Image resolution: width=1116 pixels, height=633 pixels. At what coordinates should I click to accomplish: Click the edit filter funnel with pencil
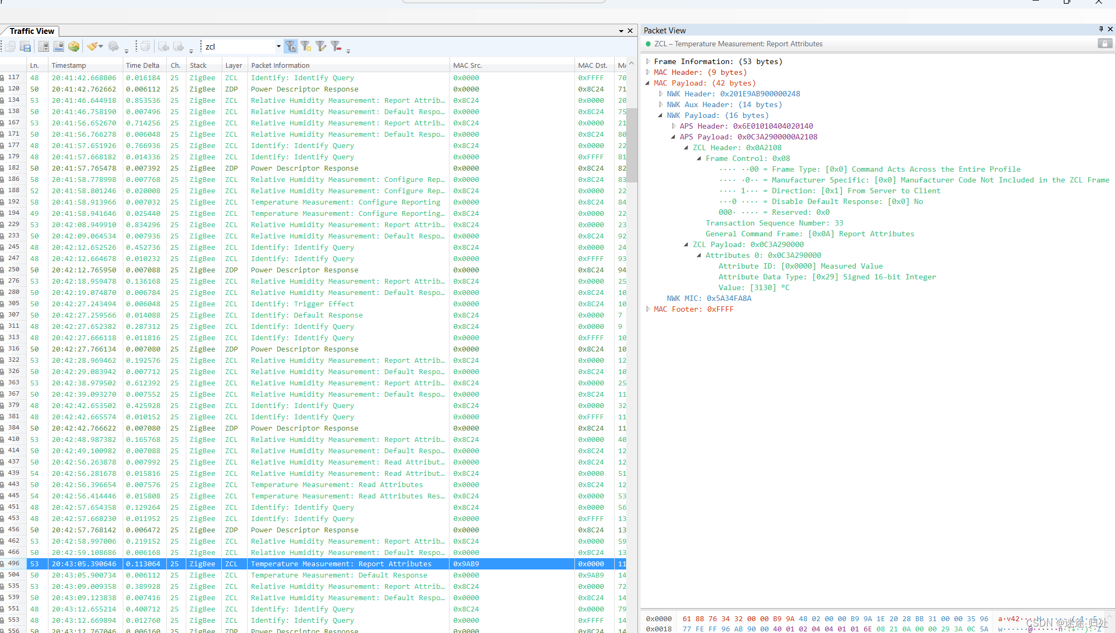[x=321, y=47]
